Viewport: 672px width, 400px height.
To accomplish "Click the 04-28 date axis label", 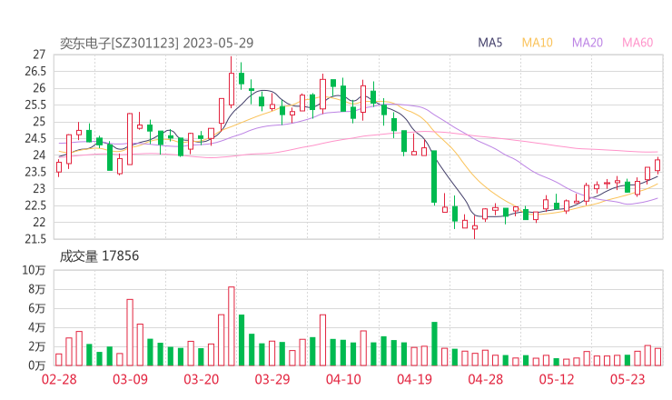I will (x=486, y=379).
